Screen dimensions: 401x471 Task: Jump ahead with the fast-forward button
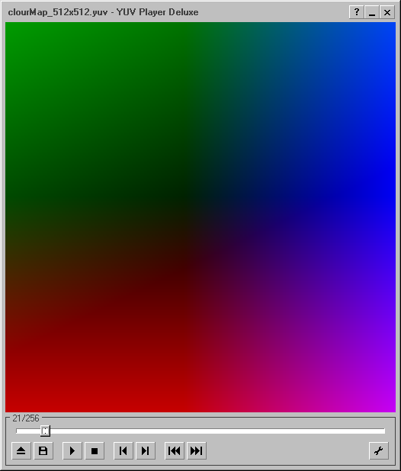pyautogui.click(x=197, y=450)
